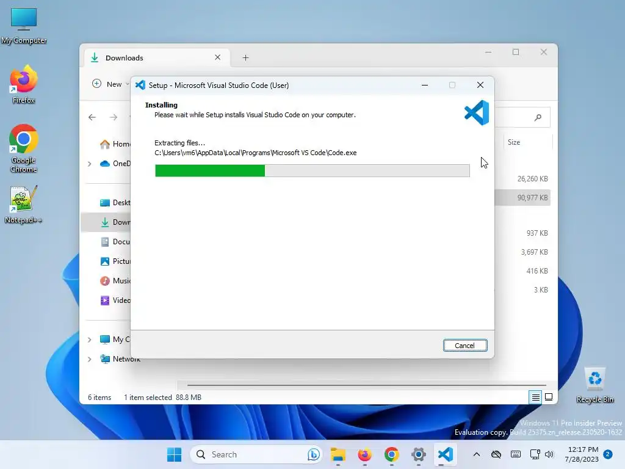Viewport: 625px width, 469px height.
Task: Open Videos in Explorer sidebar
Action: 115,300
